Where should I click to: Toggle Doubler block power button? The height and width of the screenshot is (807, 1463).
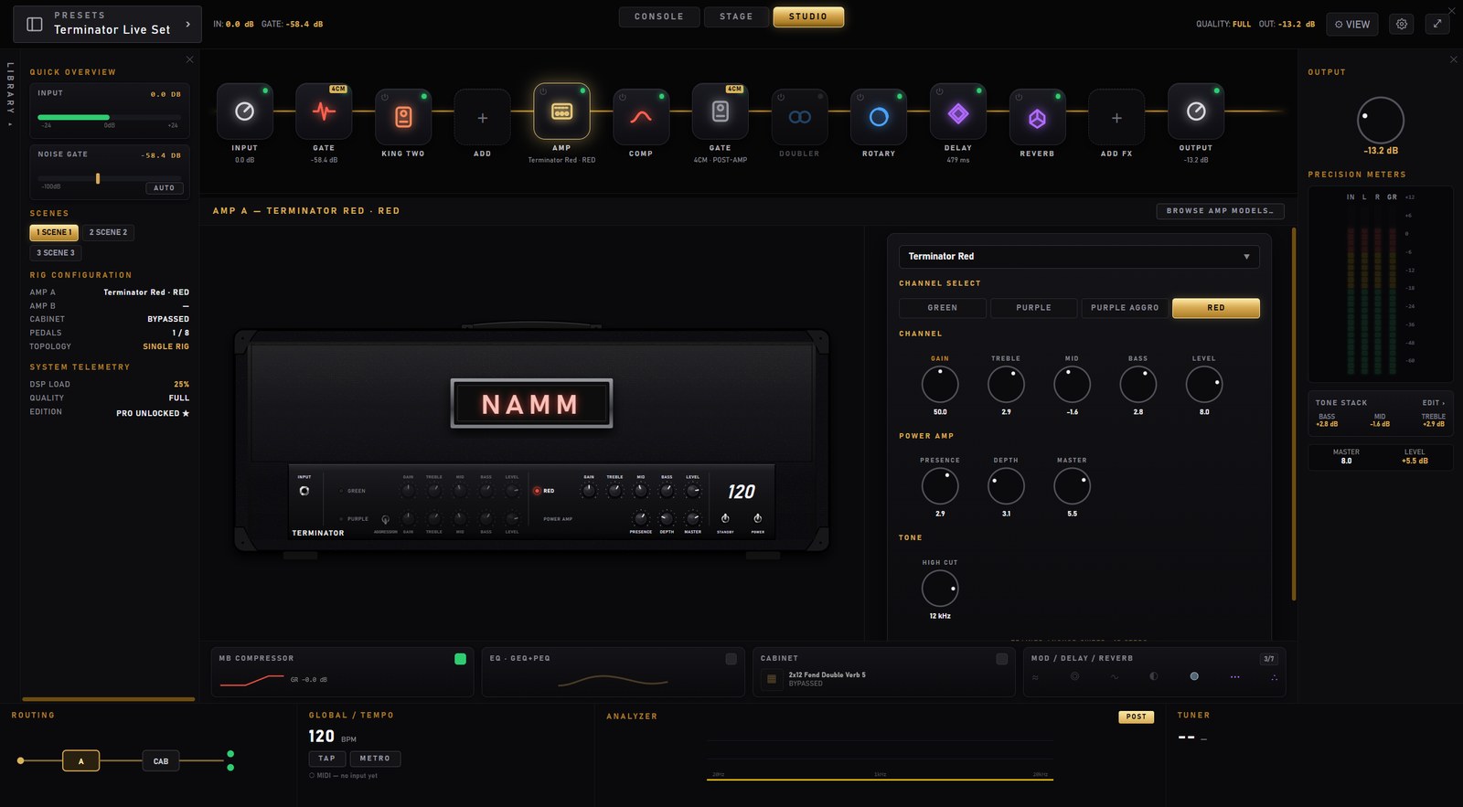click(781, 97)
